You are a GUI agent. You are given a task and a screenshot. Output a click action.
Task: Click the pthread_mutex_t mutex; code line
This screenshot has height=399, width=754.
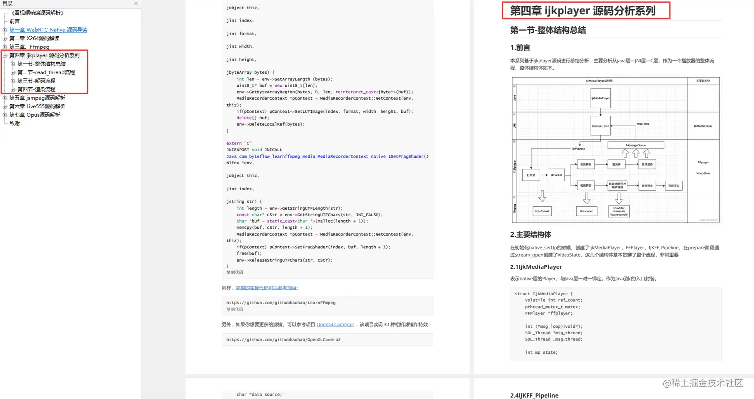click(554, 307)
